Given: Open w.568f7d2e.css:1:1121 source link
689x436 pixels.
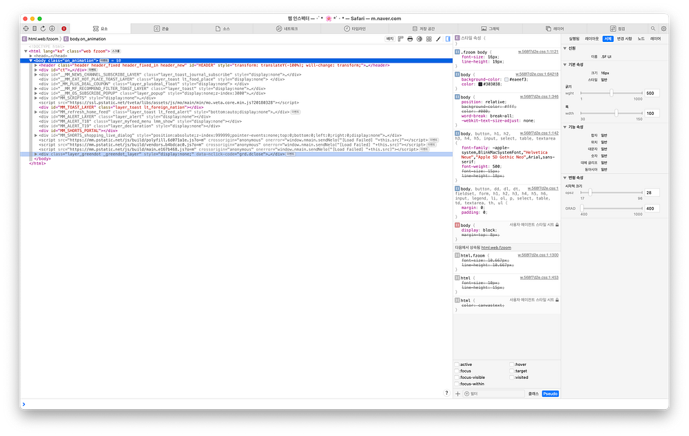Looking at the screenshot, I should [538, 52].
